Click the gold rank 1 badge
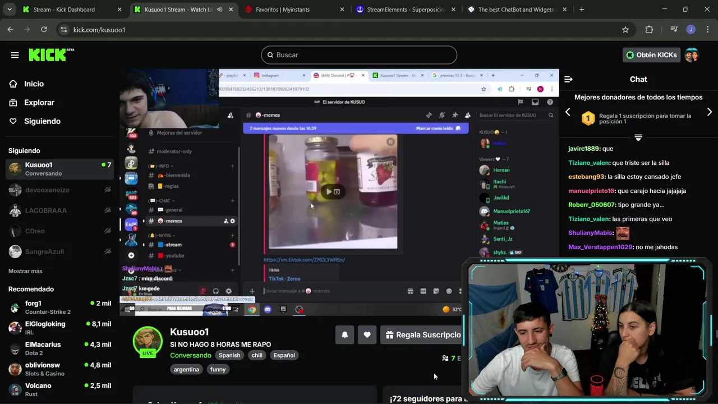This screenshot has width=718, height=404. pos(588,118)
